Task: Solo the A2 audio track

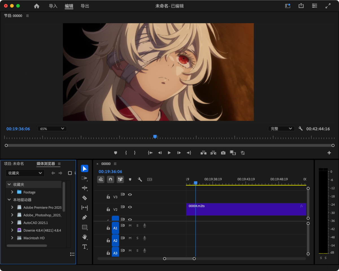Action: (138, 238)
